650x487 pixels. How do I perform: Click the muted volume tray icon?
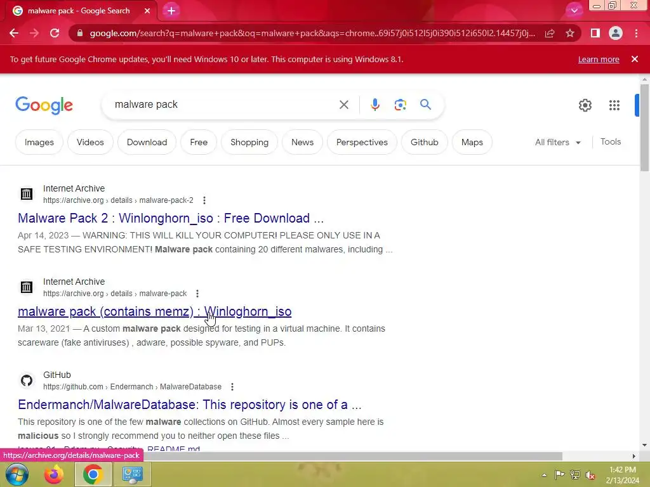point(590,474)
